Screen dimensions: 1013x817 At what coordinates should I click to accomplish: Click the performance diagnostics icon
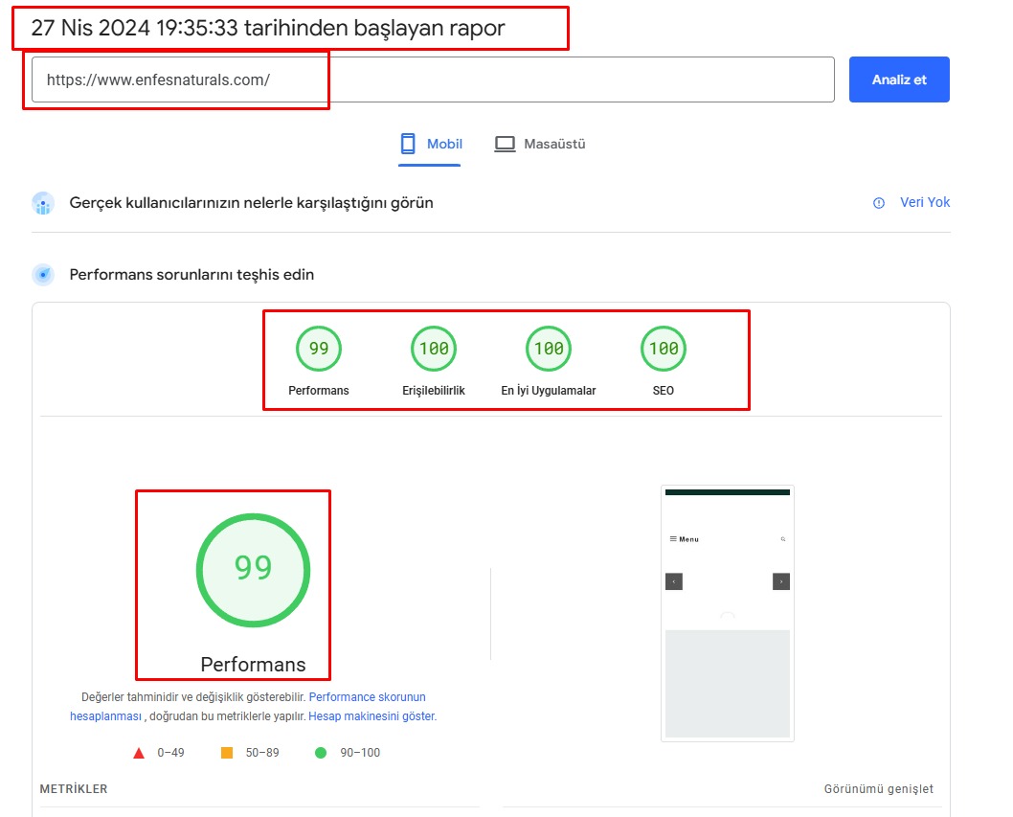43,275
